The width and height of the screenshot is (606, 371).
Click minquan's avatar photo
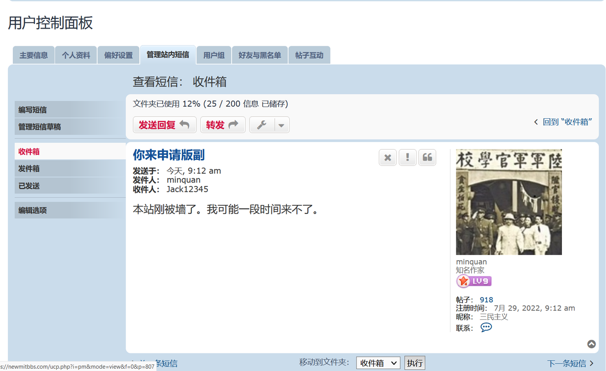[x=509, y=202]
